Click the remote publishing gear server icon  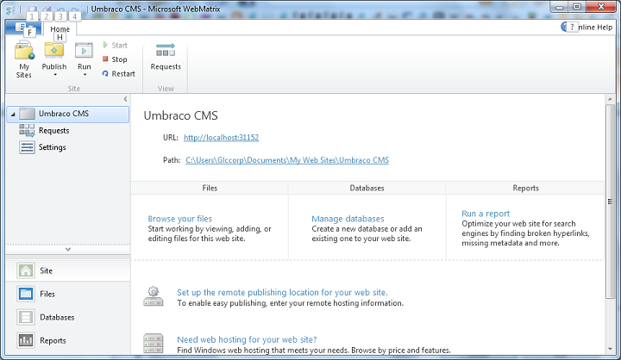[x=154, y=296]
